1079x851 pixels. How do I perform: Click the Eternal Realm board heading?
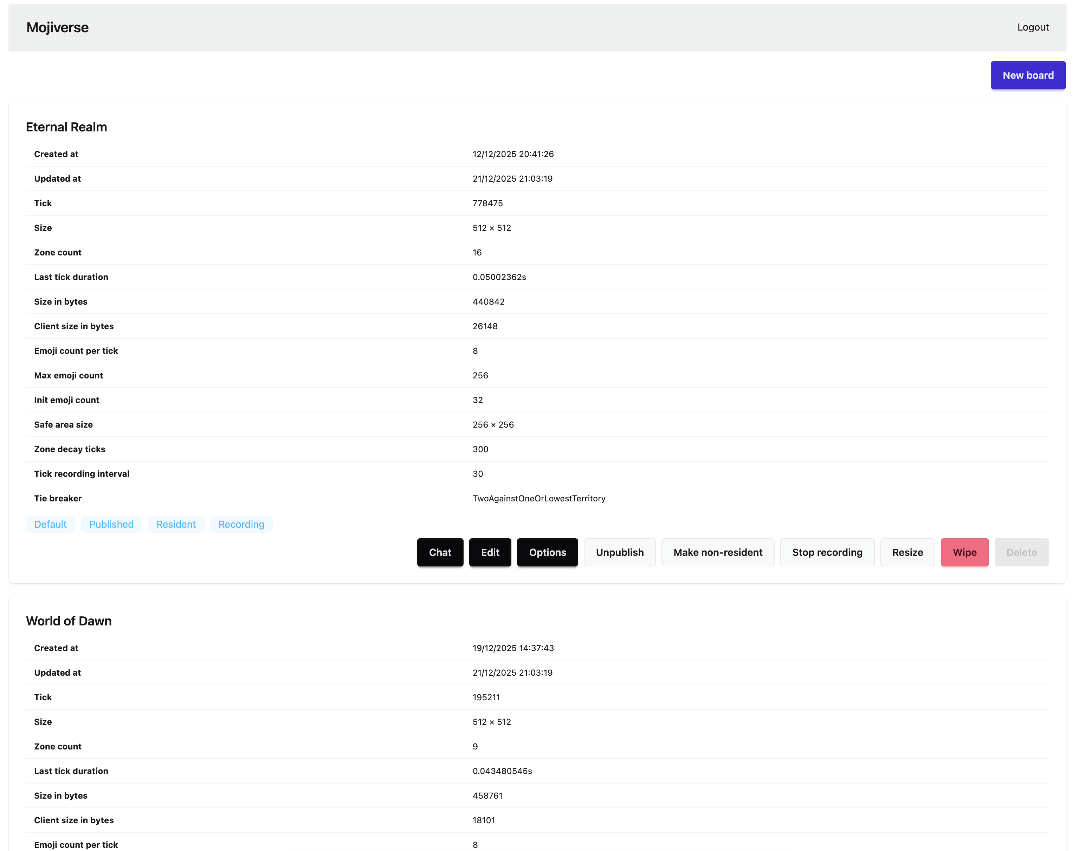pyautogui.click(x=66, y=127)
